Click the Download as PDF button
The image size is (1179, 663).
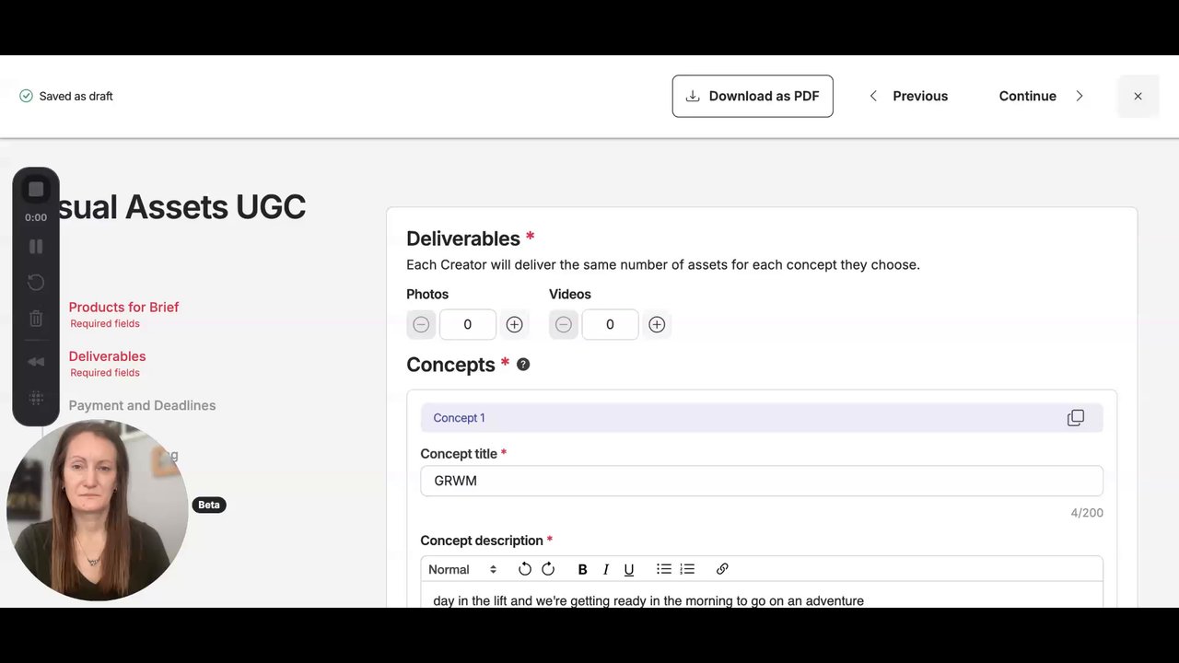click(x=753, y=96)
